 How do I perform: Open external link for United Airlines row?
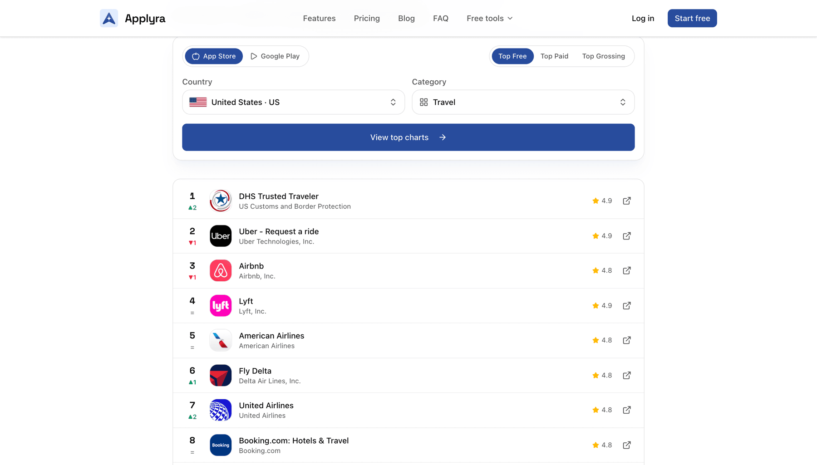pos(627,410)
